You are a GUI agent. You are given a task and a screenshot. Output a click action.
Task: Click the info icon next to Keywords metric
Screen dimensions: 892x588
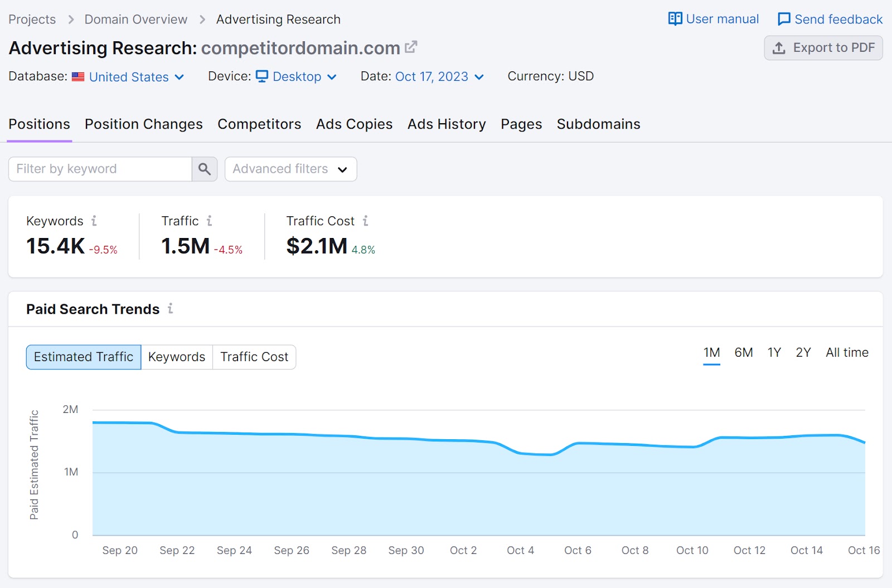tap(93, 221)
